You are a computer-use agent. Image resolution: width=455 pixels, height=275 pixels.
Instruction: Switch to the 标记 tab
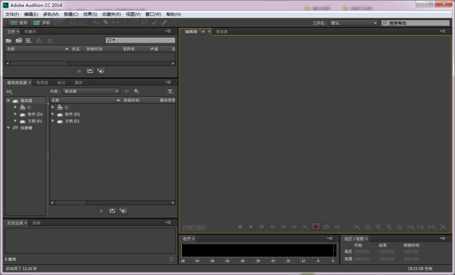click(x=62, y=83)
